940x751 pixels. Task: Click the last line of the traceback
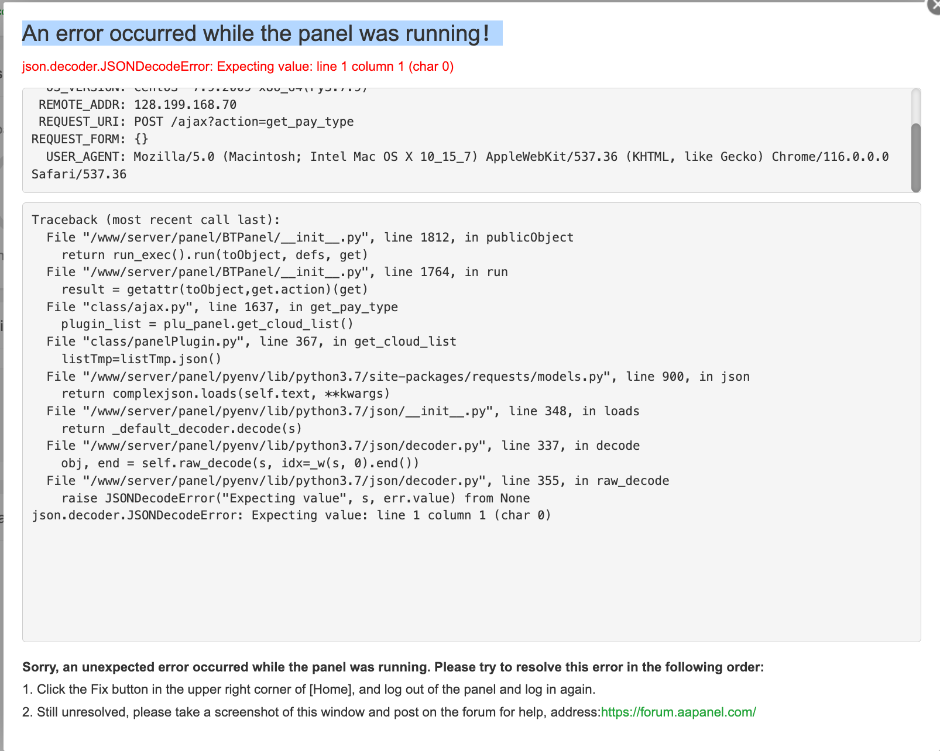click(x=291, y=515)
